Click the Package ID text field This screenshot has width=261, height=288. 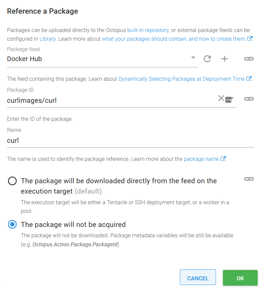click(x=110, y=100)
